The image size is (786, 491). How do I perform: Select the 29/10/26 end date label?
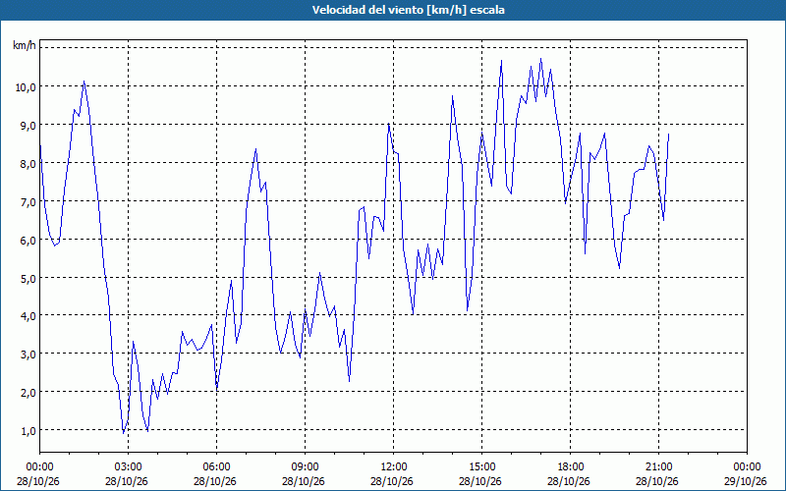[x=747, y=481]
